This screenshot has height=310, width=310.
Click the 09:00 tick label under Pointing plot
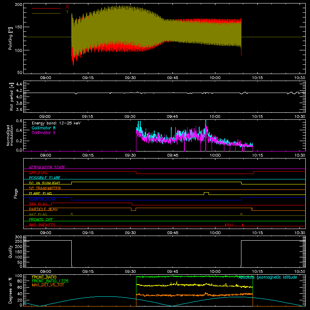pyautogui.click(x=45, y=78)
